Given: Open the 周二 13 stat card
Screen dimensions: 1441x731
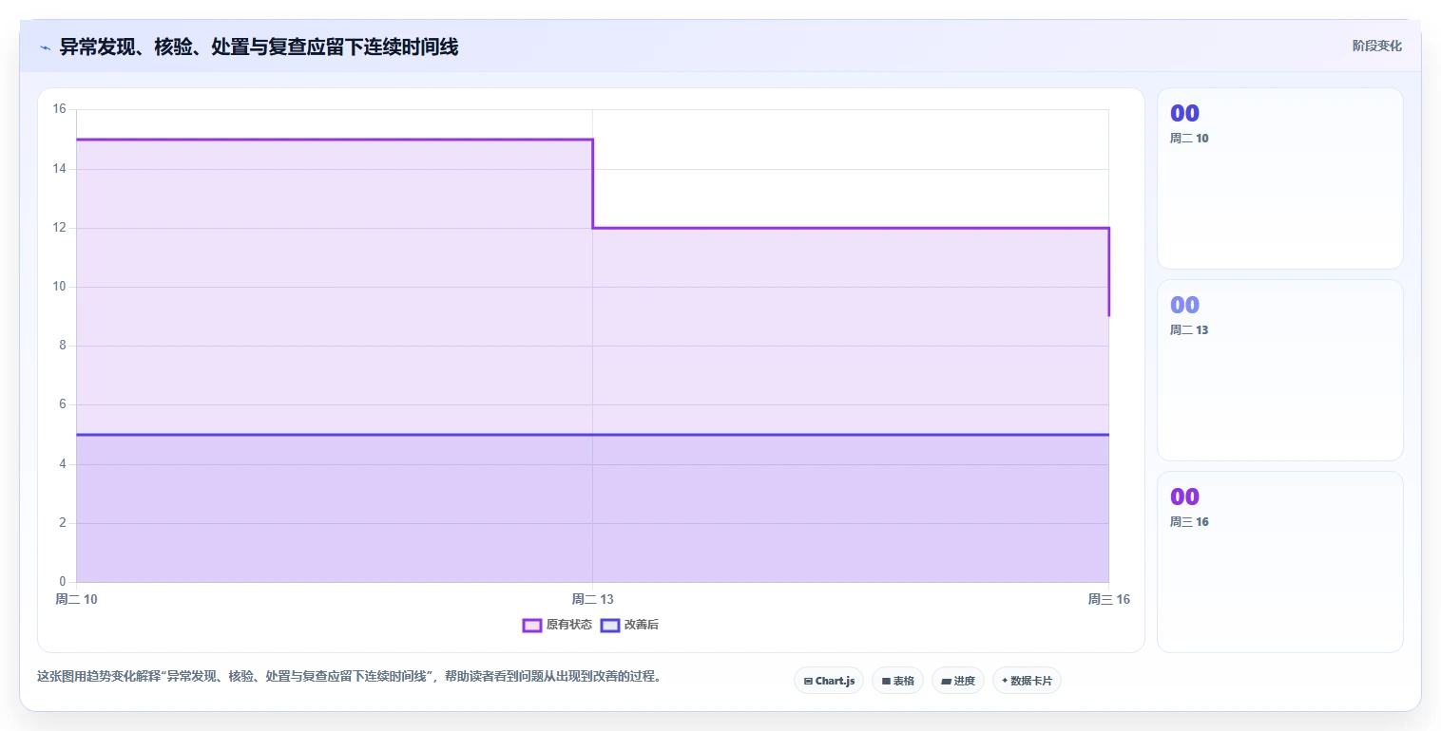Looking at the screenshot, I should pos(1279,370).
